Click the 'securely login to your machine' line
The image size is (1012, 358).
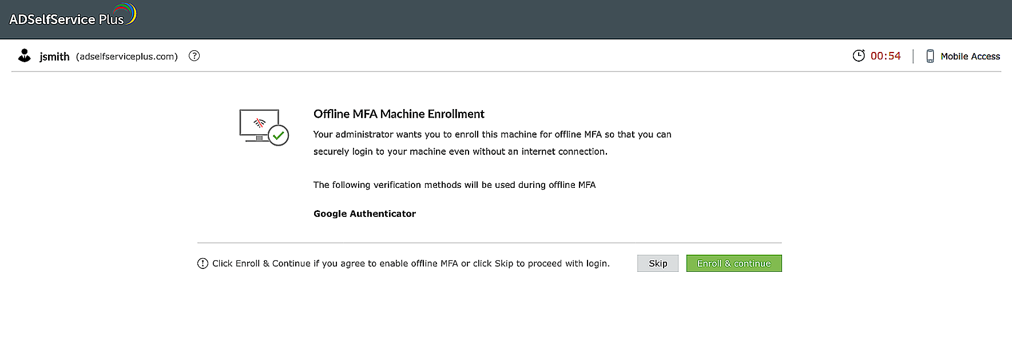pos(460,151)
